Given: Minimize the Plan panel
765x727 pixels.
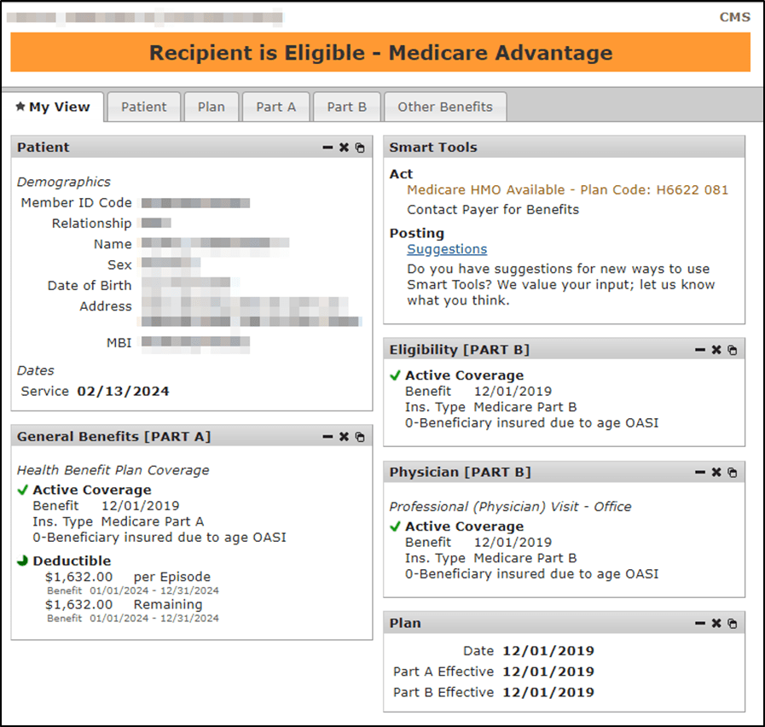Looking at the screenshot, I should click(x=699, y=624).
